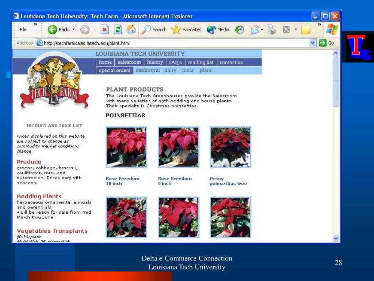Click the Bedding Plants heading
Screen dimensions: 374x281
pyautogui.click(x=39, y=196)
